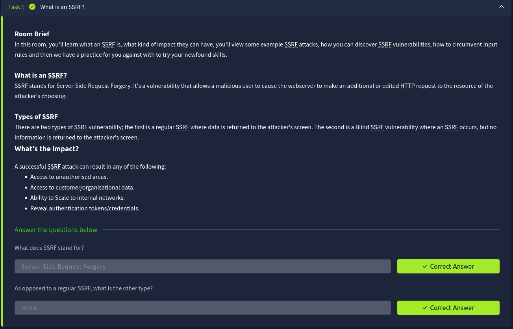The height and width of the screenshot is (329, 513).
Task: Click SSRF abbreviation in 'Types of SSRF' heading
Action: [x=50, y=117]
